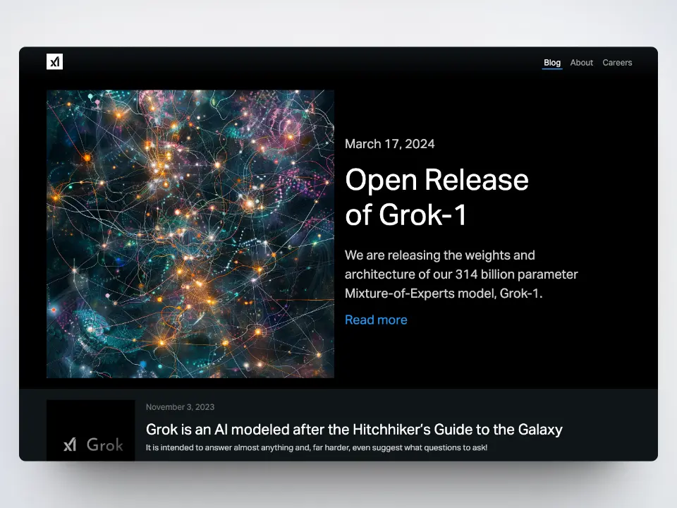Image resolution: width=677 pixels, height=508 pixels.
Task: Click the Hitchhiker's Guide to the Galaxy headline
Action: tap(354, 429)
